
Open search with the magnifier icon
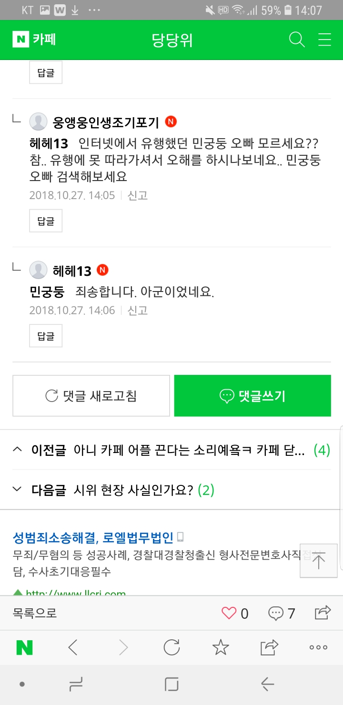pos(297,40)
